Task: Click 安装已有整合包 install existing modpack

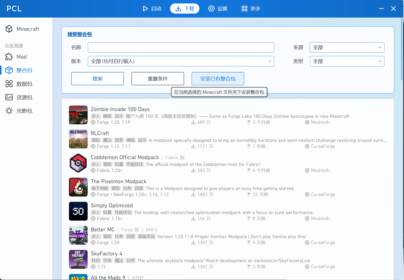Action: click(218, 79)
